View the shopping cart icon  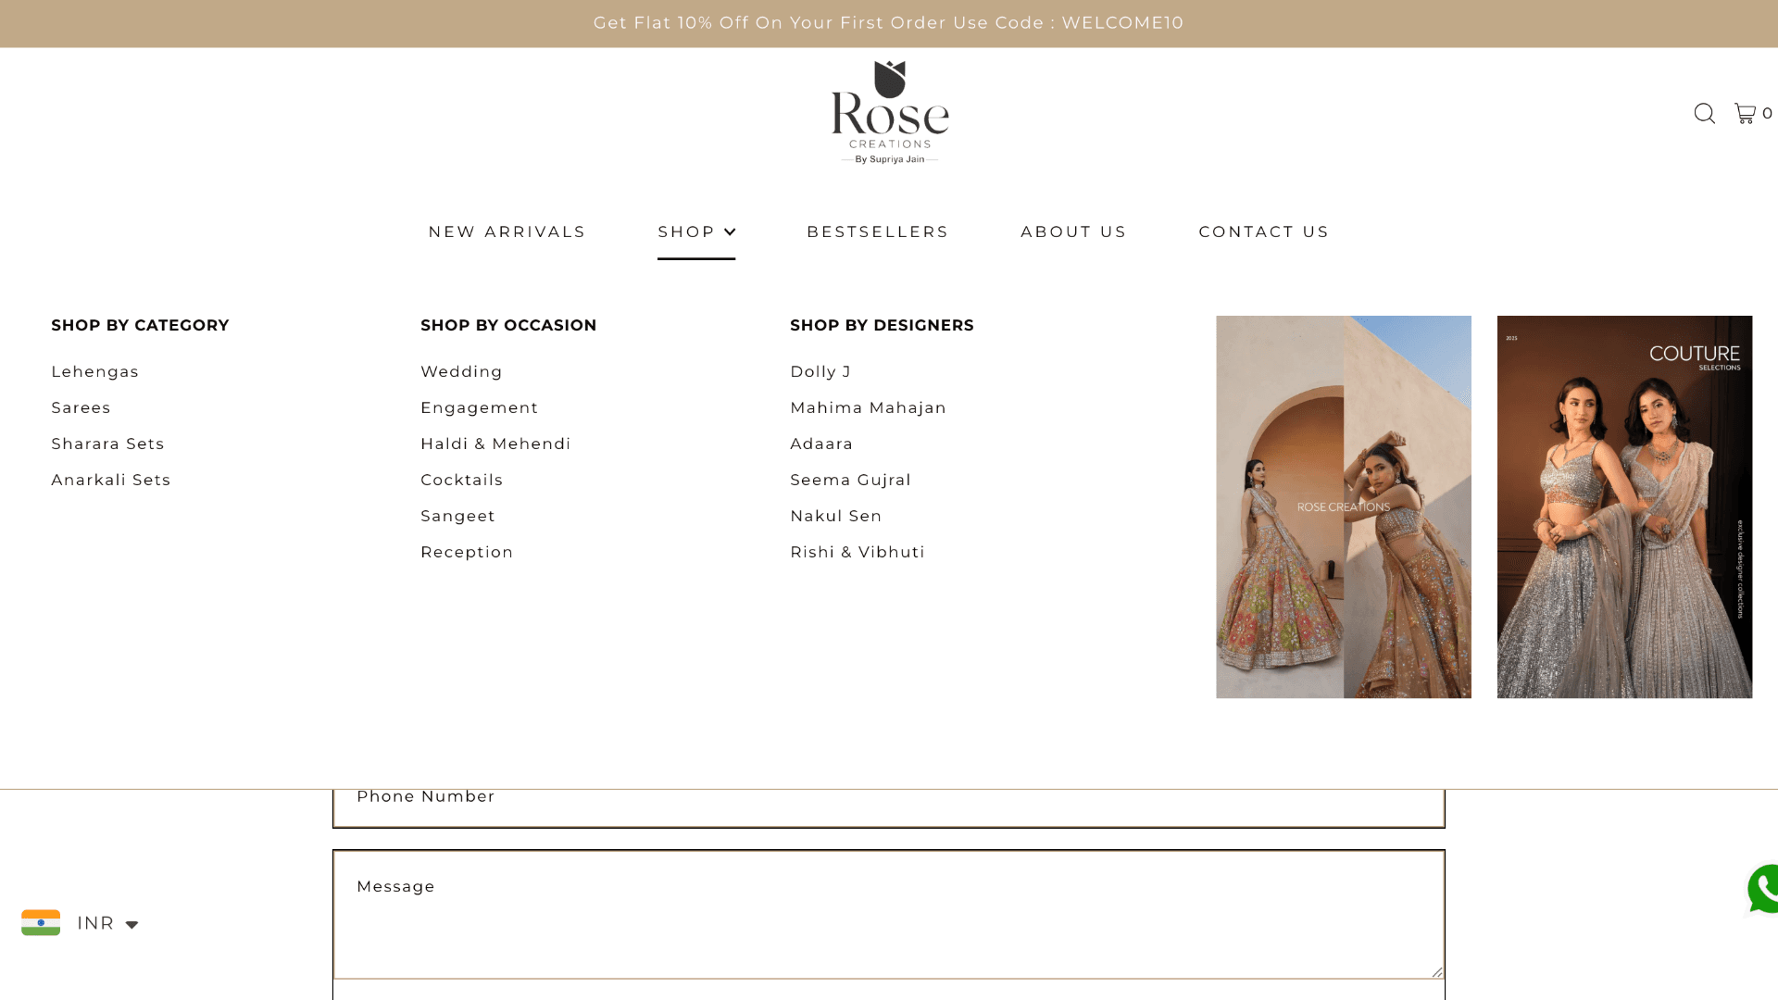pyautogui.click(x=1745, y=113)
